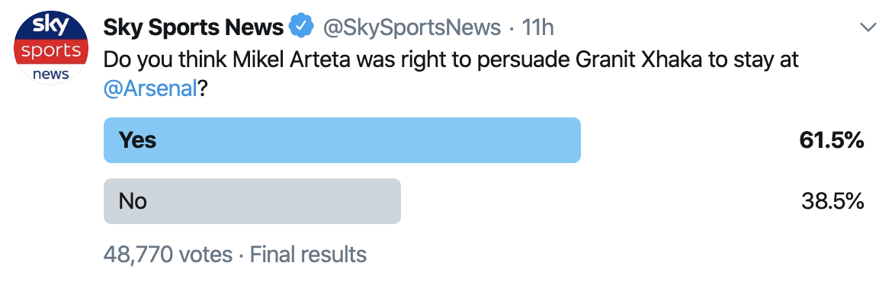Viewport: 895px width, 282px height.
Task: Click the 38.5% poll percentage
Action: tap(832, 201)
